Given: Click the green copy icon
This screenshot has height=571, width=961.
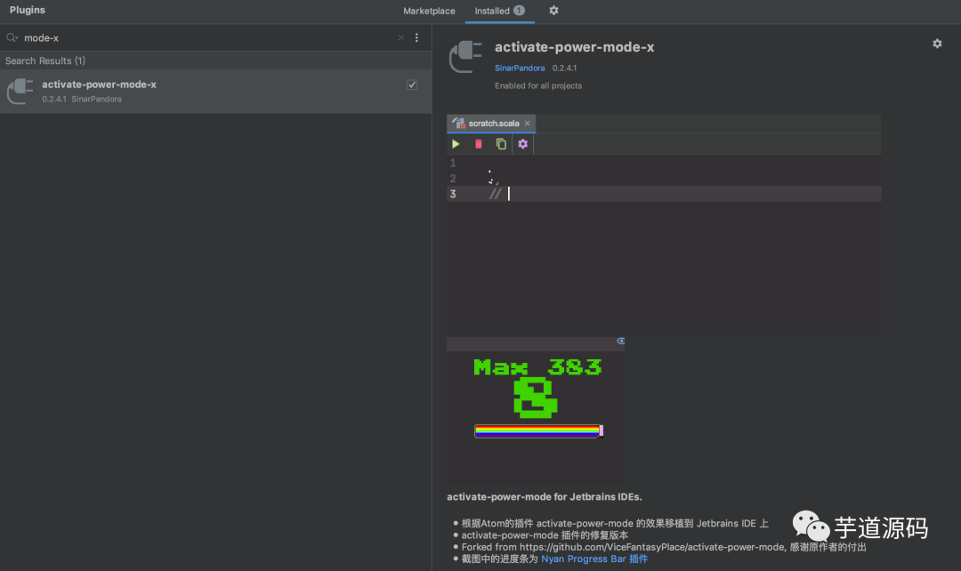Looking at the screenshot, I should [501, 144].
